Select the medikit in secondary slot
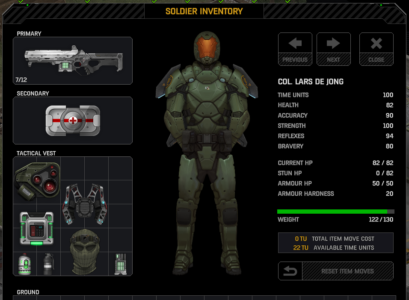The width and height of the screenshot is (409, 300). (x=73, y=121)
